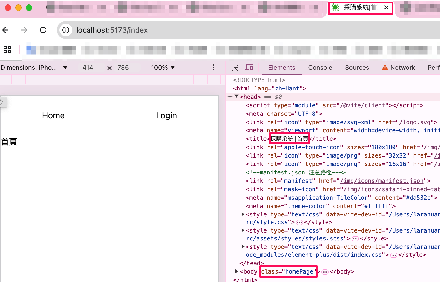Switch to the Console tab
The height and width of the screenshot is (282, 440).
tap(320, 68)
